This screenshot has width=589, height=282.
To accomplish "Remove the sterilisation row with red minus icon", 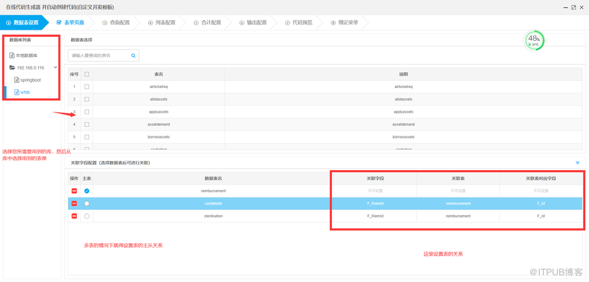I will point(74,216).
